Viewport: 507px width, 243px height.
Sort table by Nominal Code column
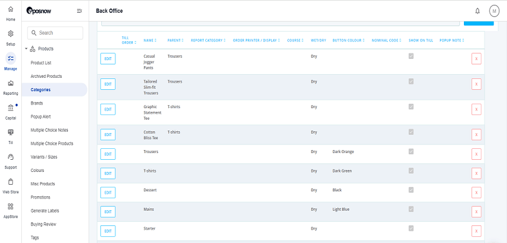tap(386, 41)
